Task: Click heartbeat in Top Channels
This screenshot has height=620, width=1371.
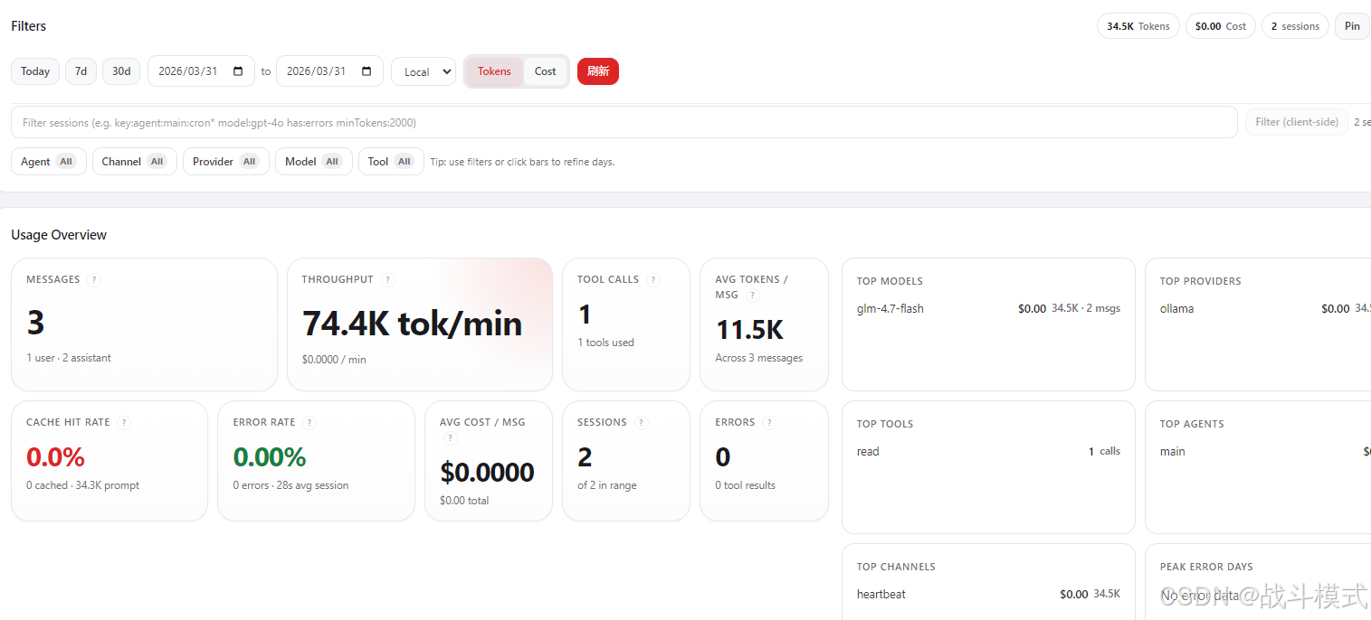Action: (x=881, y=595)
